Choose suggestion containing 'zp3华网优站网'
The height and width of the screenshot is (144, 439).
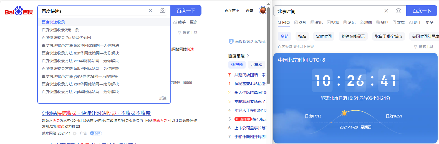[104, 84]
